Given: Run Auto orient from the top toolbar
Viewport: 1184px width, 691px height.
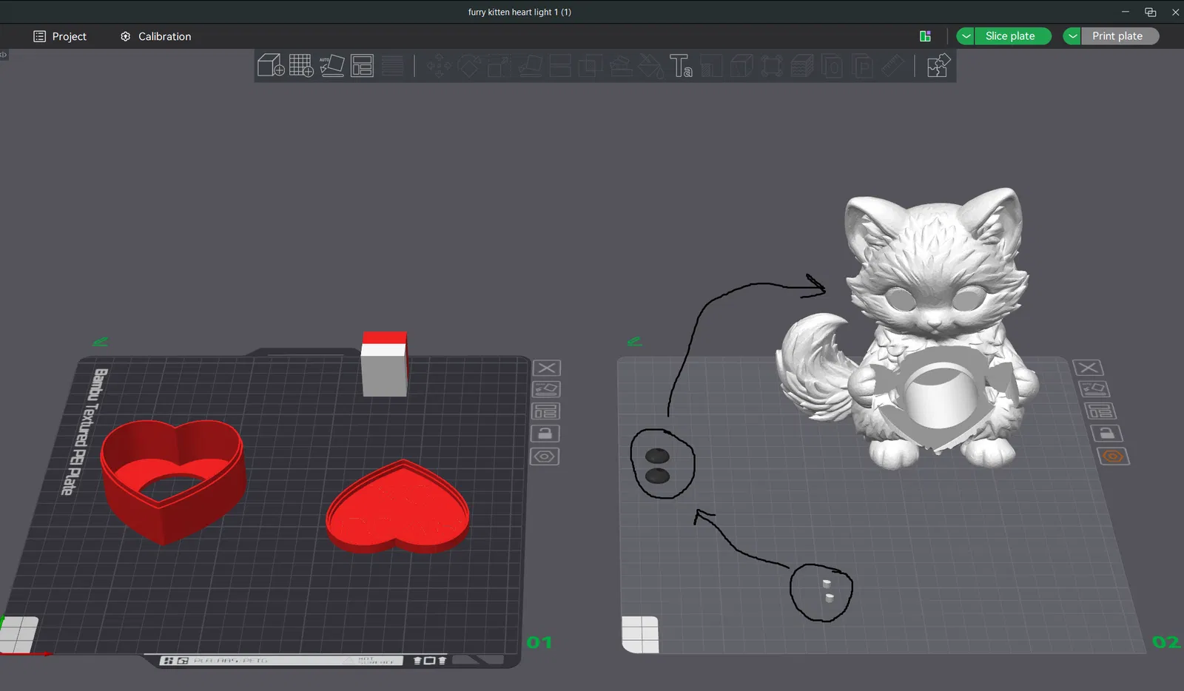Looking at the screenshot, I should 332,66.
